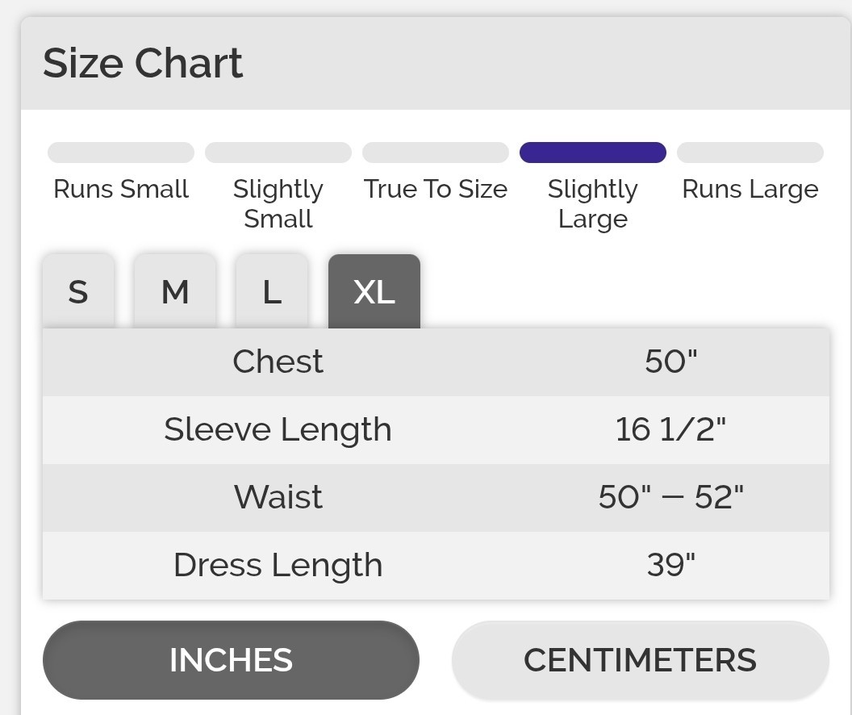Click the Dress Length row label
852x715 pixels.
tap(278, 565)
